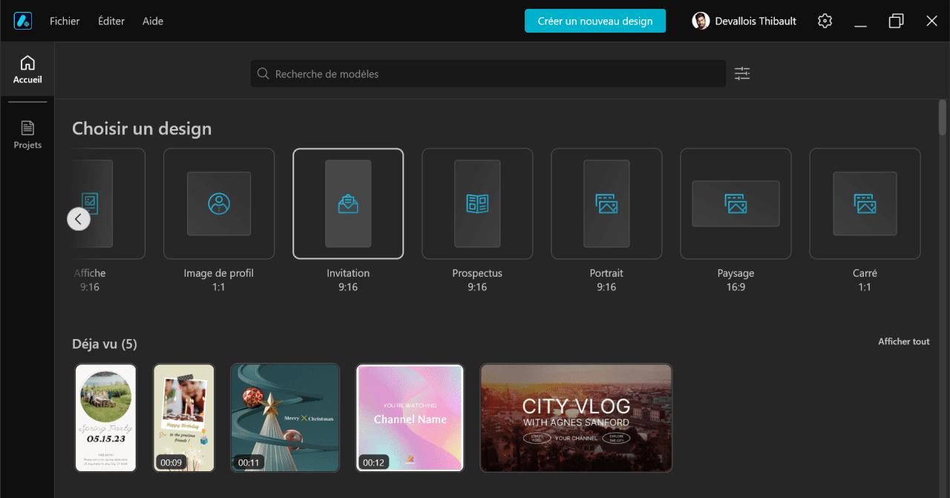Screen dimensions: 950x498
Task: Open the Projets tab in sidebar
Action: click(27, 134)
